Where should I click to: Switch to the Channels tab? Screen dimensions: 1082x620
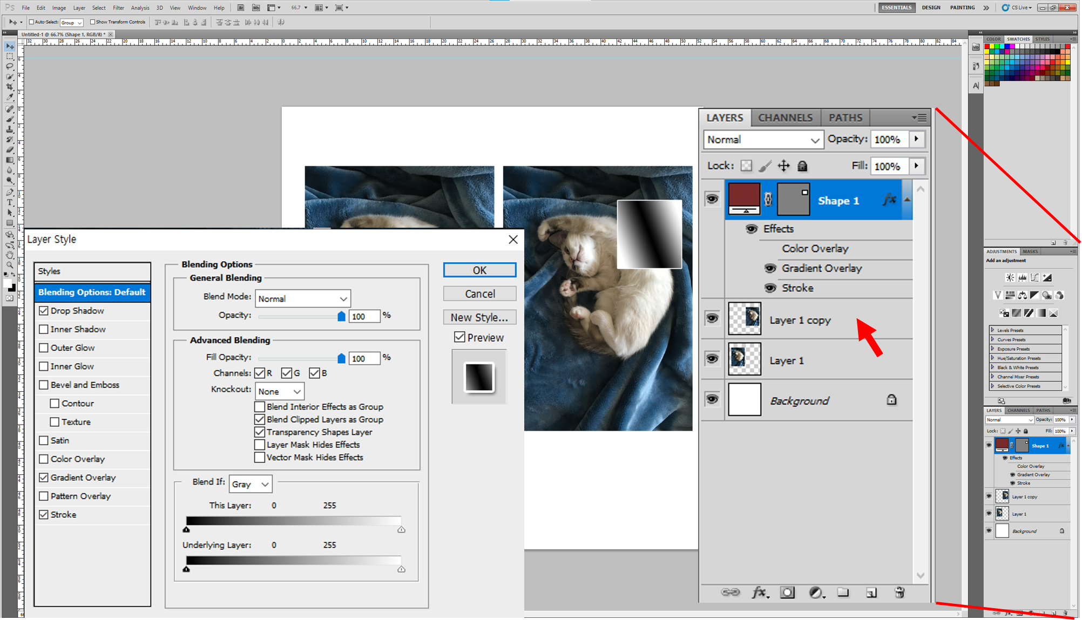[x=785, y=118]
